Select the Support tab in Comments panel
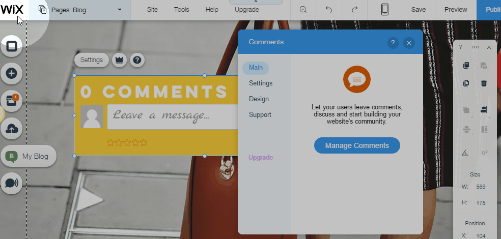The height and width of the screenshot is (239, 501). click(260, 114)
